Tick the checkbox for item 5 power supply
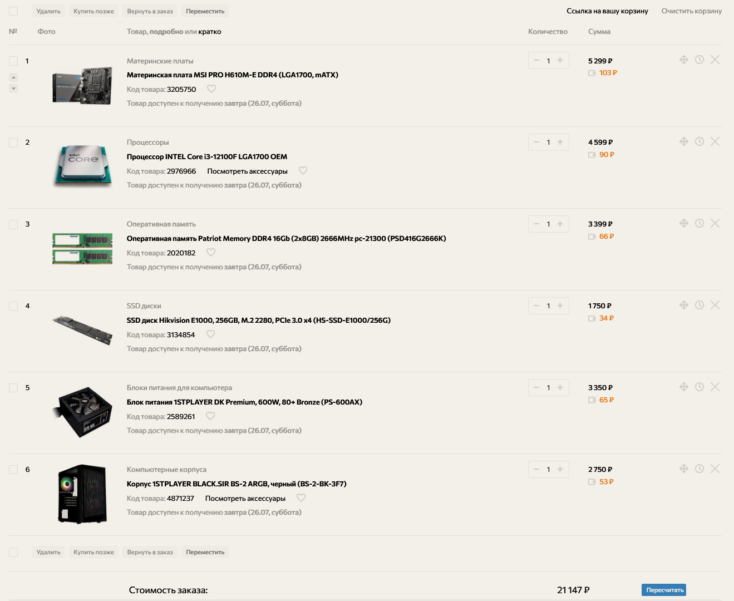Image resolution: width=734 pixels, height=601 pixels. (13, 388)
